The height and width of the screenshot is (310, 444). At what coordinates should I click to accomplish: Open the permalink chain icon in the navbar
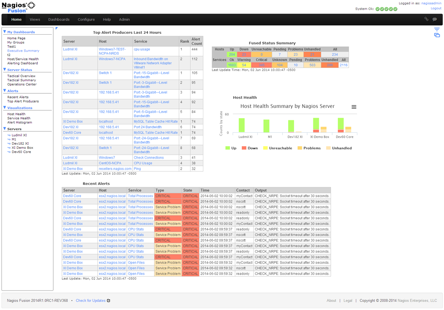tap(427, 20)
